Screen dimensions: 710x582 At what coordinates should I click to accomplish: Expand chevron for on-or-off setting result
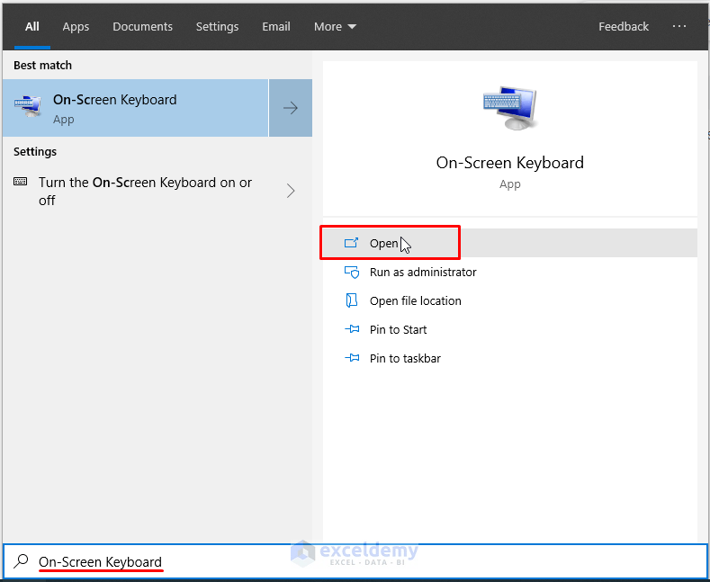pos(291,191)
